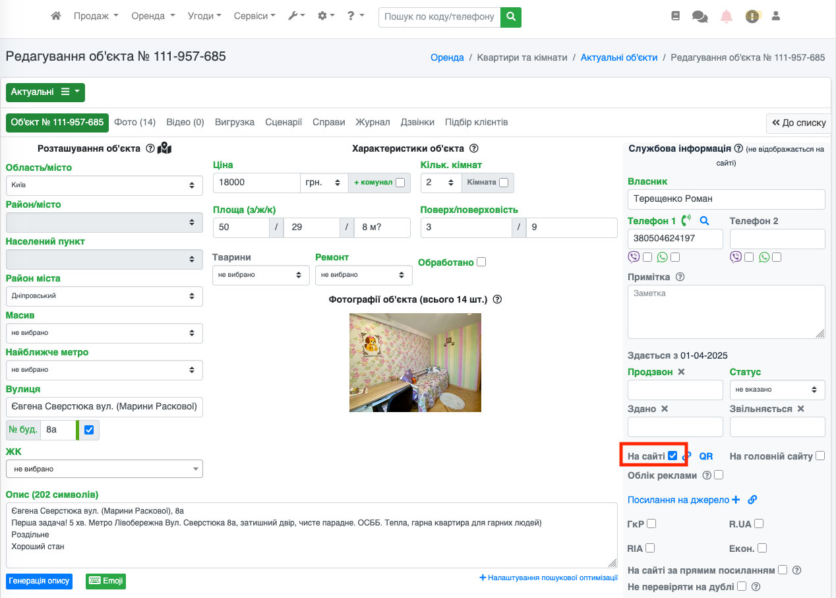The width and height of the screenshot is (836, 598).
Task: Expand the Ремонт dropdown
Action: point(363,275)
